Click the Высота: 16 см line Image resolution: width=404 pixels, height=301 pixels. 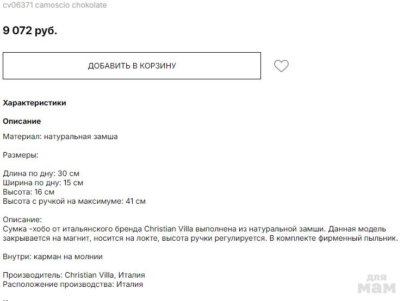click(29, 192)
